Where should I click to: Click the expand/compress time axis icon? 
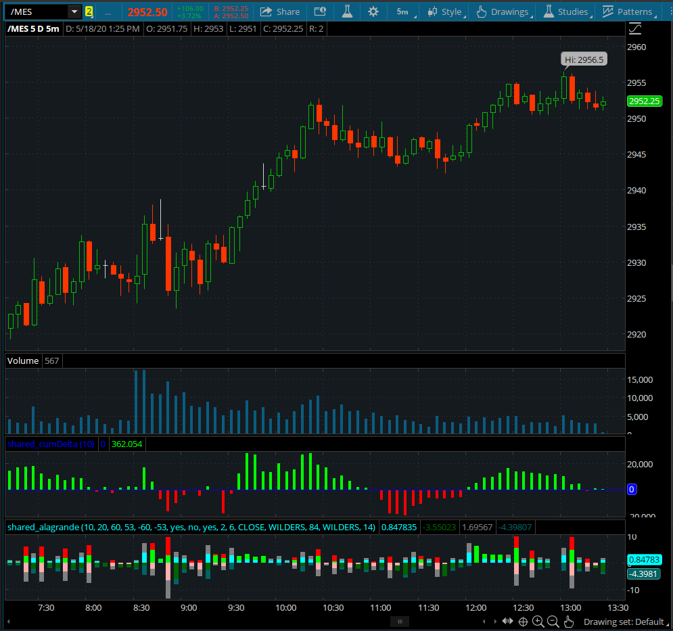508,621
